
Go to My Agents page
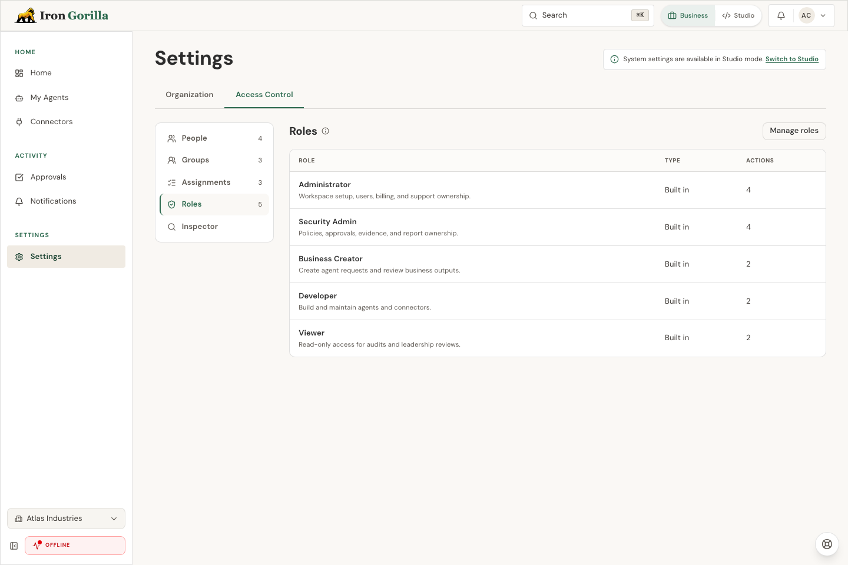tap(66, 98)
